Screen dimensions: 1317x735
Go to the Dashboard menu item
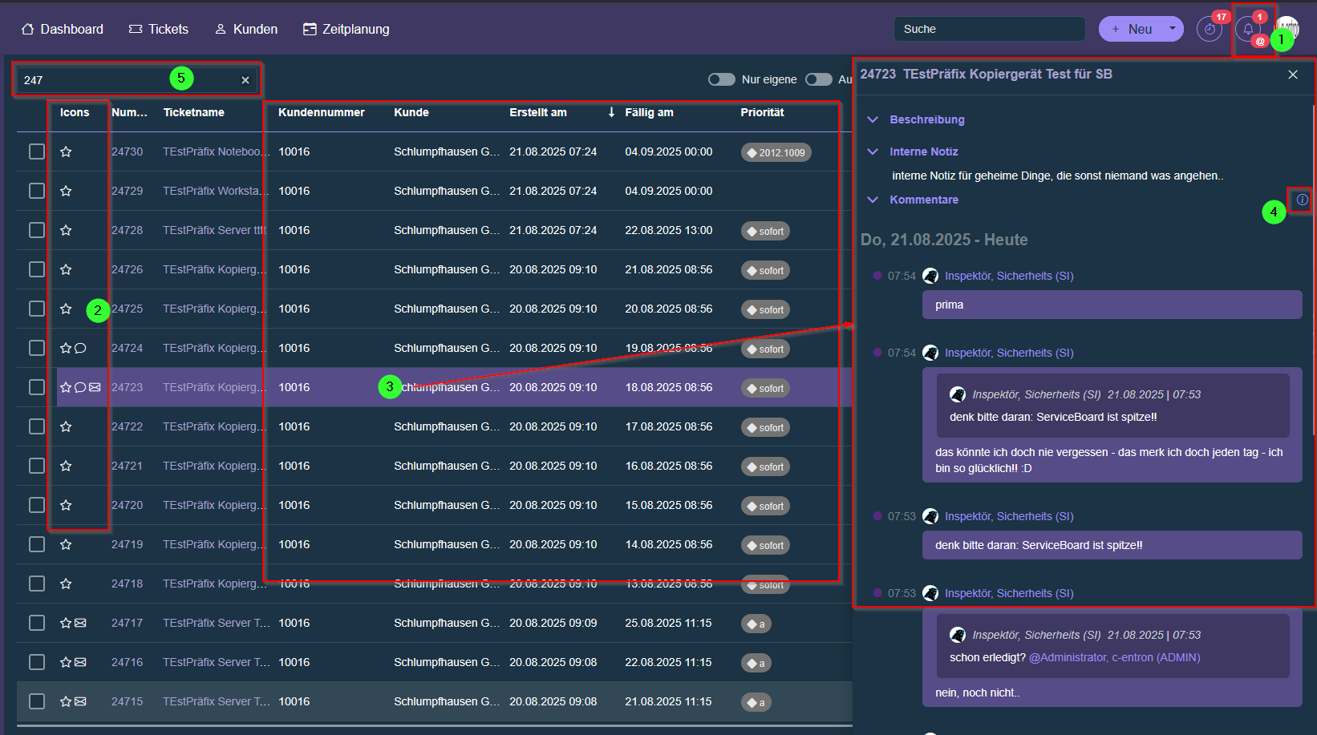63,29
